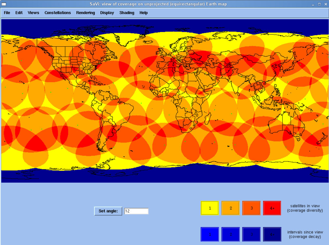Viewport: 329px width, 245px height.
Task: Click the 'intervals since view (coverage decay)' label
Action: coord(305,234)
